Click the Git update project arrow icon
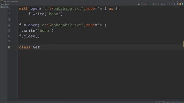 (164, 4)
